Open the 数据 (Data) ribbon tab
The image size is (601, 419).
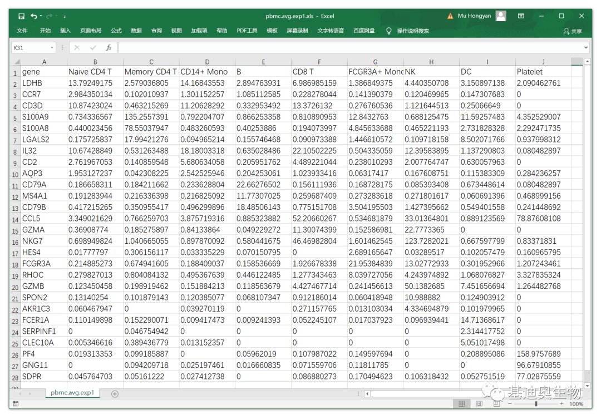(136, 31)
